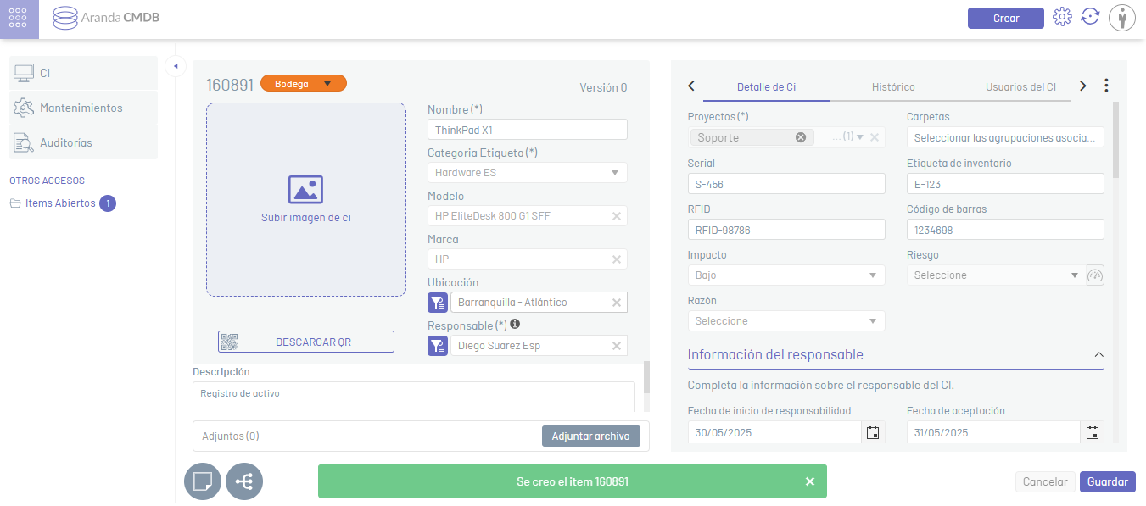Open the relationships graph icon button
The image size is (1146, 506).
point(244,481)
